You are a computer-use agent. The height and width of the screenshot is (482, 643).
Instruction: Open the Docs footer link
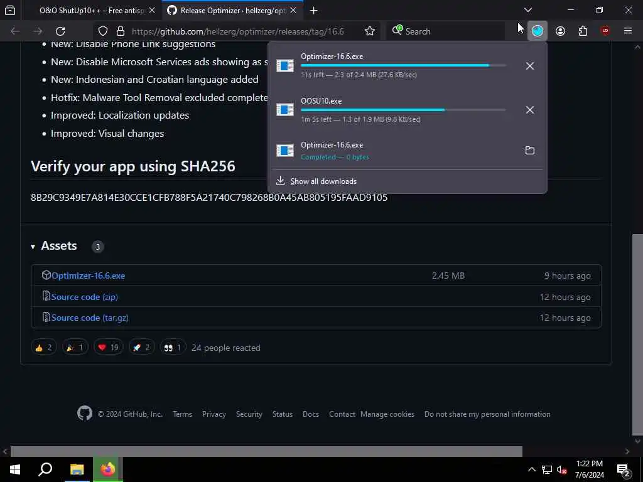click(310, 414)
